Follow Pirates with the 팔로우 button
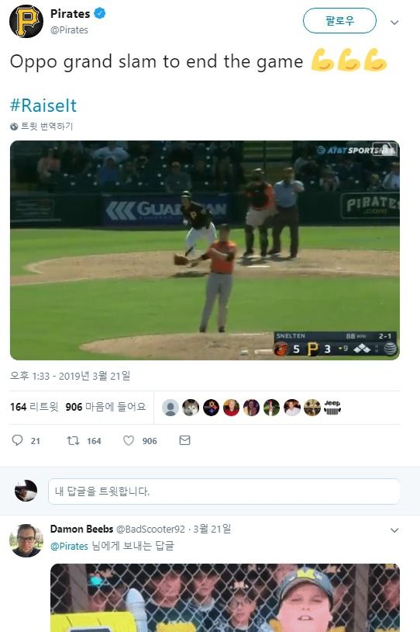The width and height of the screenshot is (420, 632). [339, 20]
